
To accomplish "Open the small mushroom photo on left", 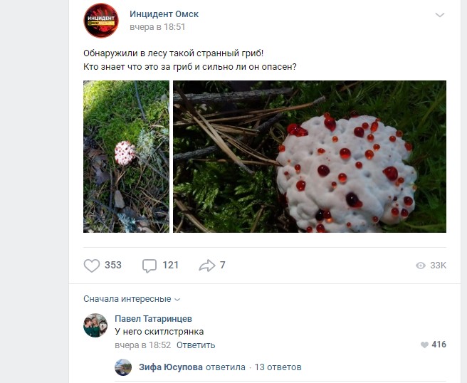I will [x=126, y=157].
